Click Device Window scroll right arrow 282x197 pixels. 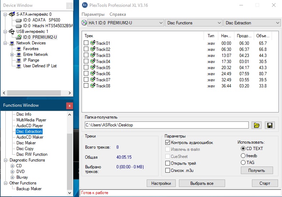69,93
